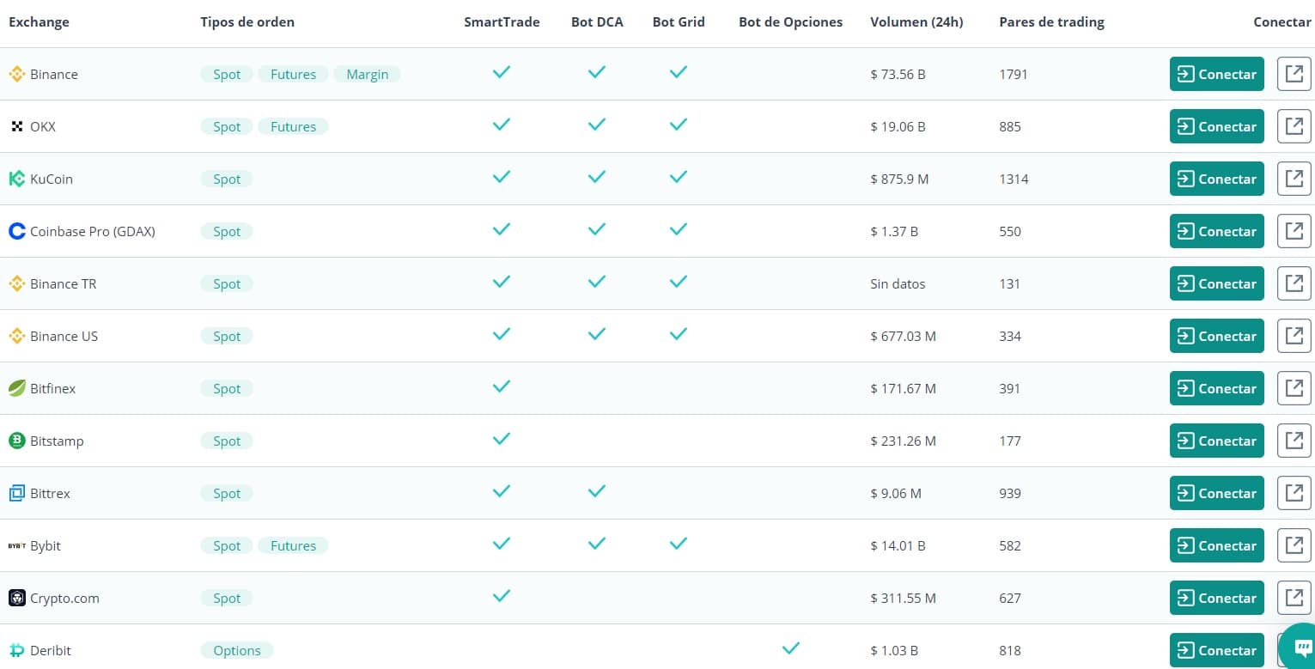Screen dimensions: 1315x669
Task: Click the Bybit logo icon
Action: pos(16,545)
